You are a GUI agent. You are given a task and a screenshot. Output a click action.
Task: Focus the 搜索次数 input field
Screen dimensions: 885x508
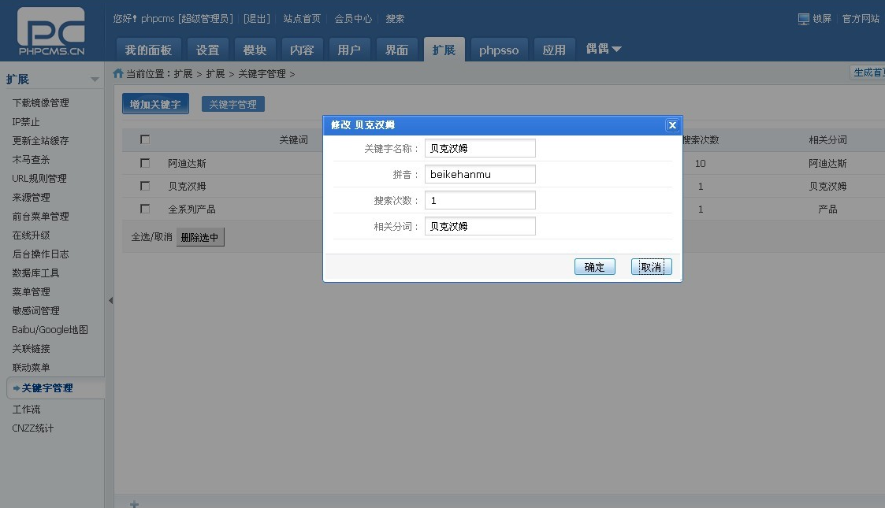(x=480, y=200)
